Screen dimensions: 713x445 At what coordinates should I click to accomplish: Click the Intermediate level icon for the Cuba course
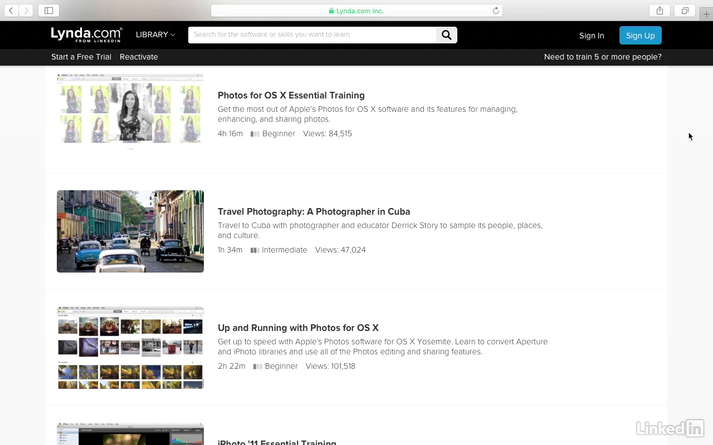[255, 250]
